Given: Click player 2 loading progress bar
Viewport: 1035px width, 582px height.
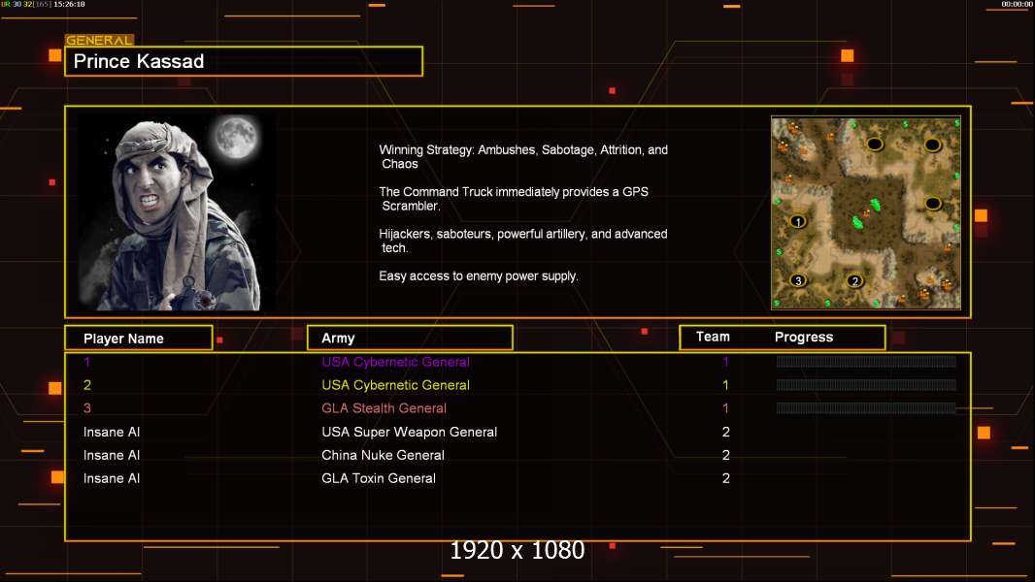Looking at the screenshot, I should click(866, 384).
